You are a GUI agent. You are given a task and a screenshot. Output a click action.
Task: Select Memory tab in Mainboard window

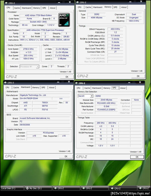[x=36, y=87]
